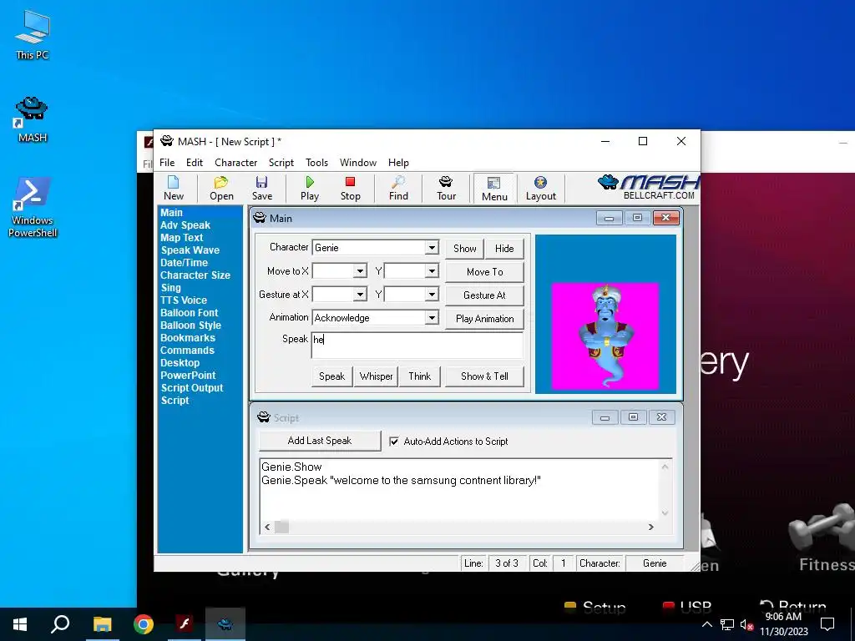Click the network tray icon
Screen dimensions: 855x641
point(727,624)
